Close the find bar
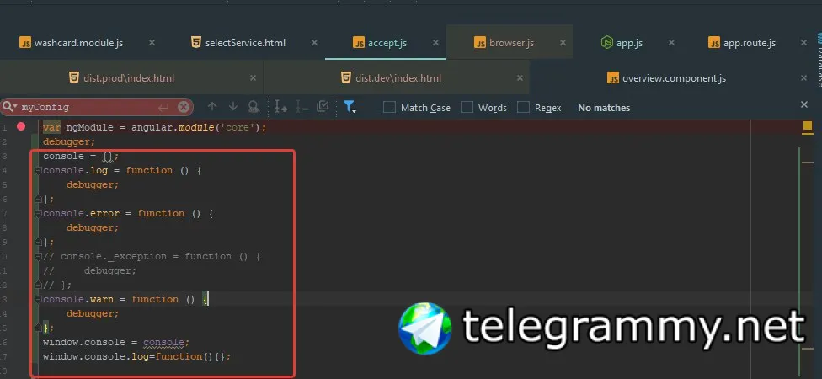The width and height of the screenshot is (822, 379). point(804,104)
